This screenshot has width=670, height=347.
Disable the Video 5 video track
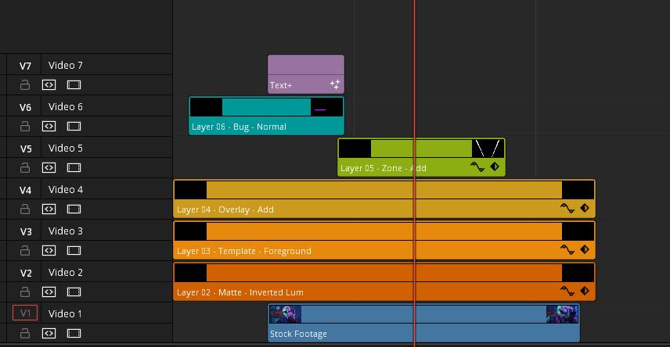coord(74,168)
